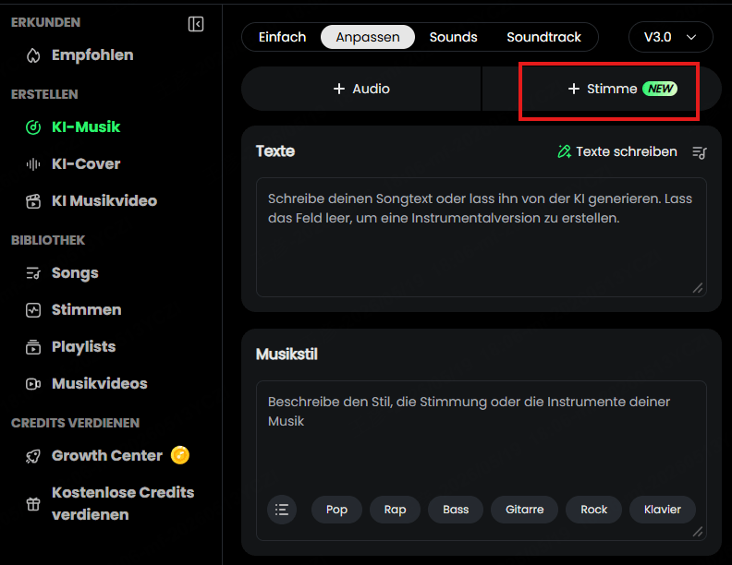Click the Texte section title
Screen dimensions: 732x565
point(275,151)
